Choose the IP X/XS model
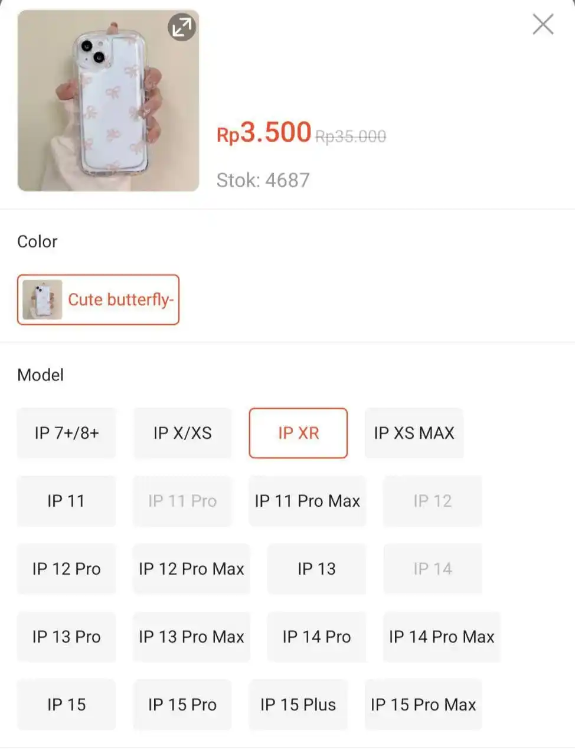 click(x=182, y=433)
